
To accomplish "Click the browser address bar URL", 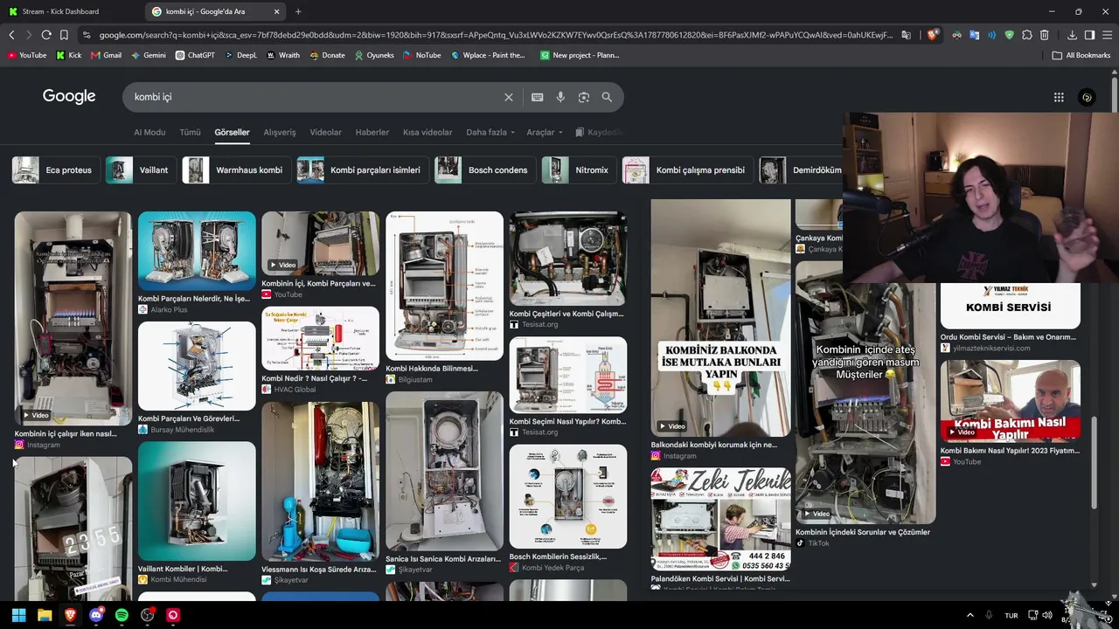I will [x=496, y=35].
